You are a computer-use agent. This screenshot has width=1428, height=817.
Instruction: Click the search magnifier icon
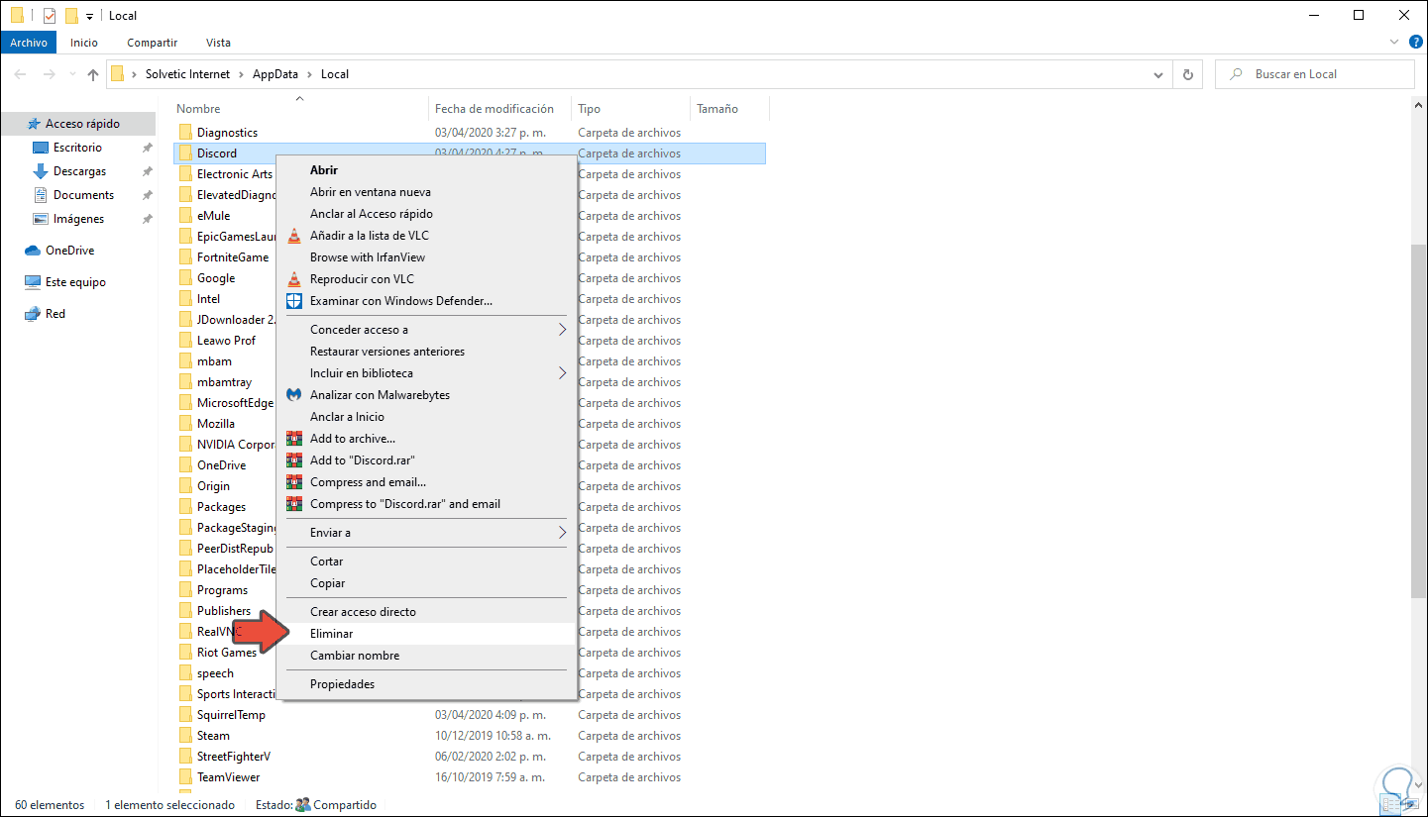point(1236,74)
